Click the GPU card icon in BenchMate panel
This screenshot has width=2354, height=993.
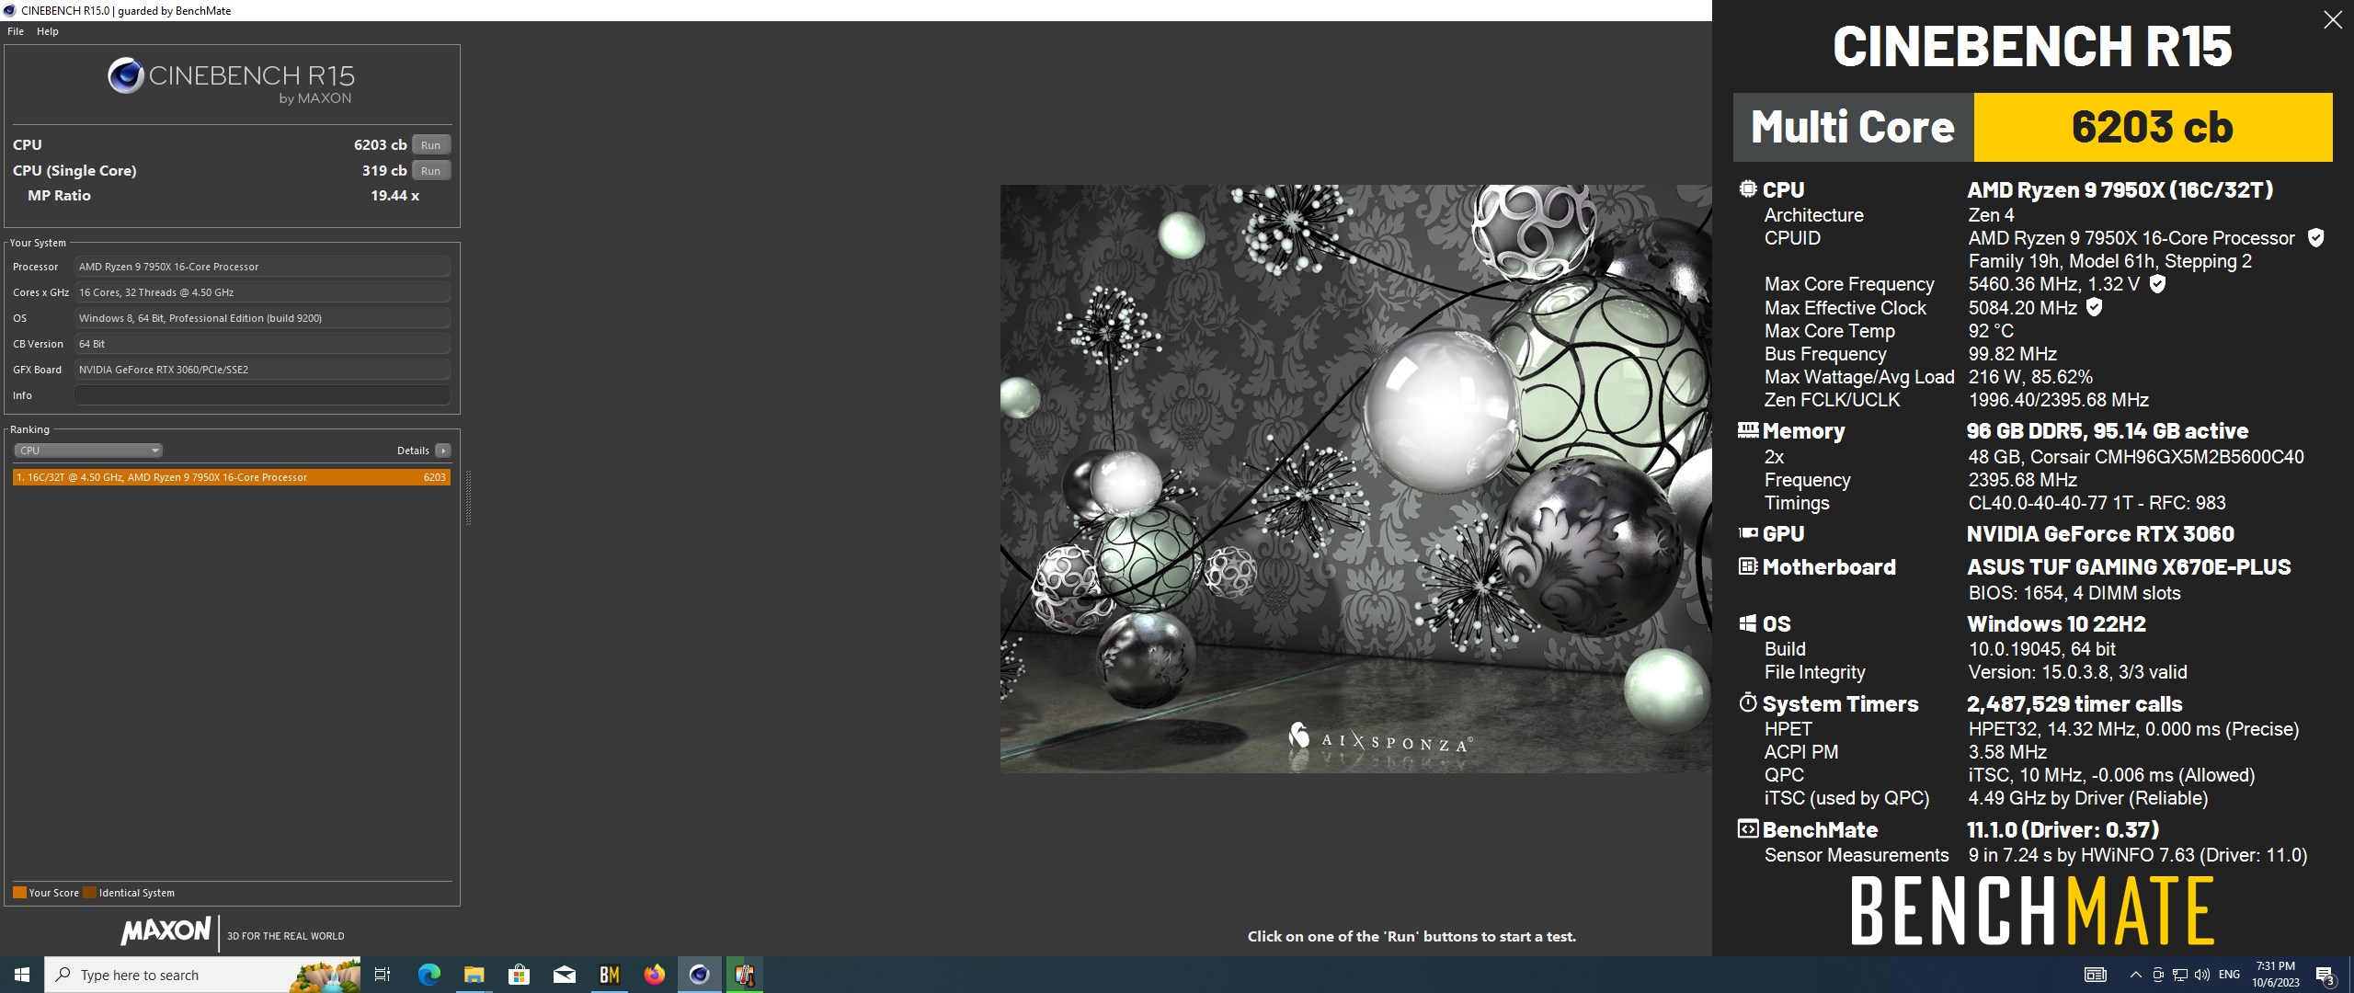pyautogui.click(x=1748, y=532)
